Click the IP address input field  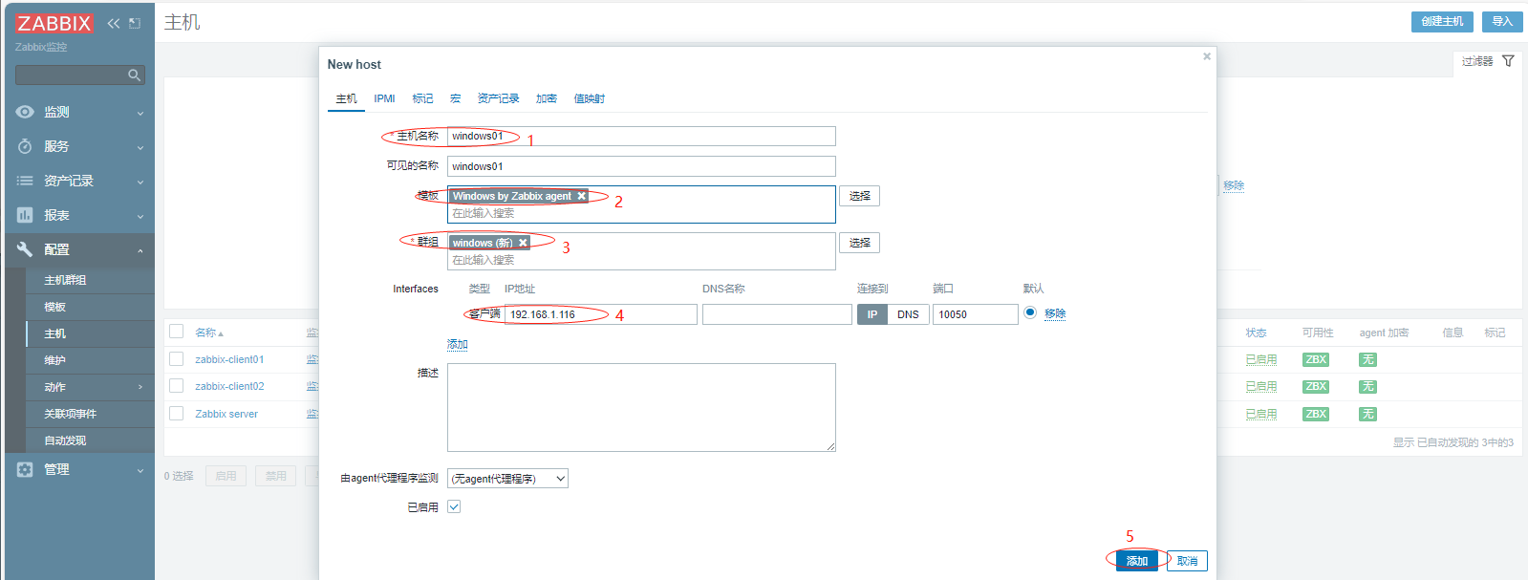tap(600, 314)
